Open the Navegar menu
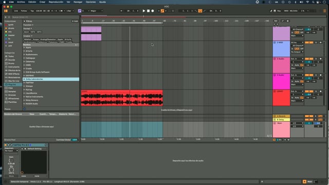This screenshot has height=185, width=329. coord(78,2)
